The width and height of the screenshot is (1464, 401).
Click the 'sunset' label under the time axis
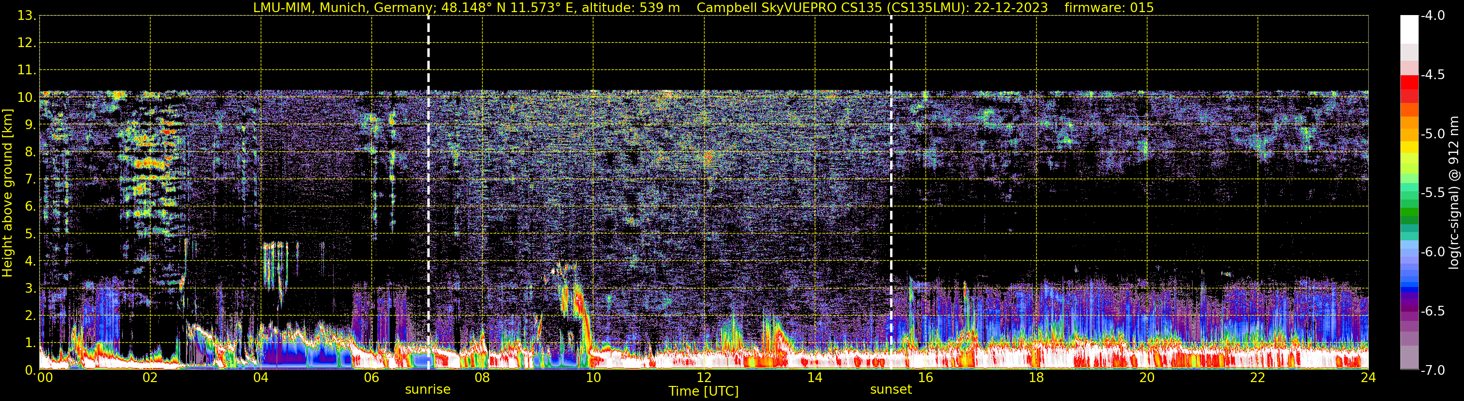tap(891, 390)
